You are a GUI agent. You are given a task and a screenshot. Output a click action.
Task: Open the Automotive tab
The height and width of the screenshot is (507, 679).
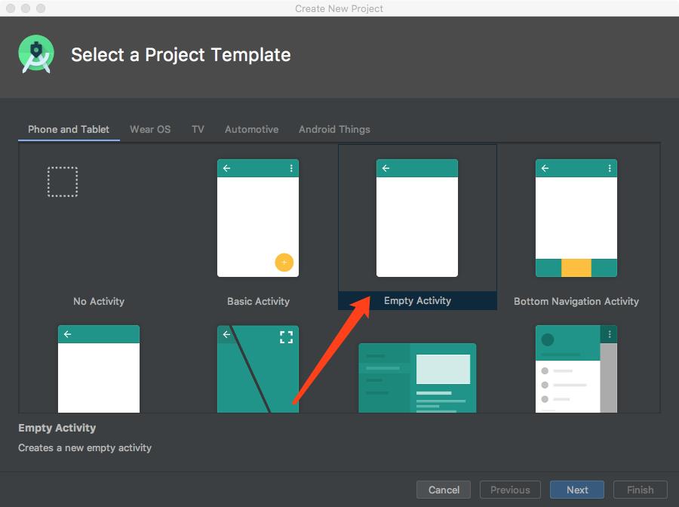pyautogui.click(x=251, y=129)
